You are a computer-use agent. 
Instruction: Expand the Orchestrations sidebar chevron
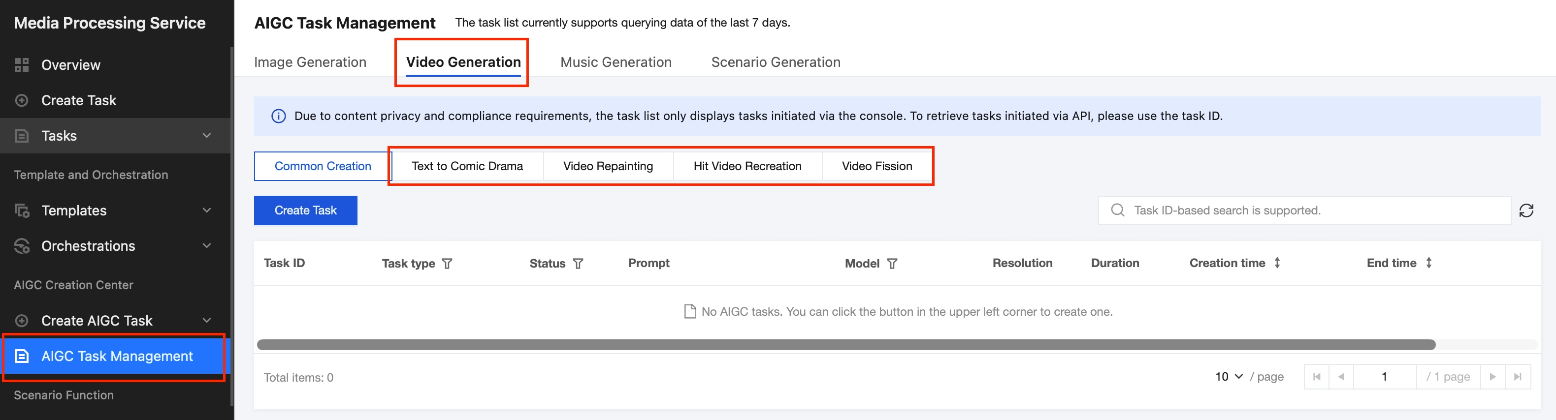207,246
